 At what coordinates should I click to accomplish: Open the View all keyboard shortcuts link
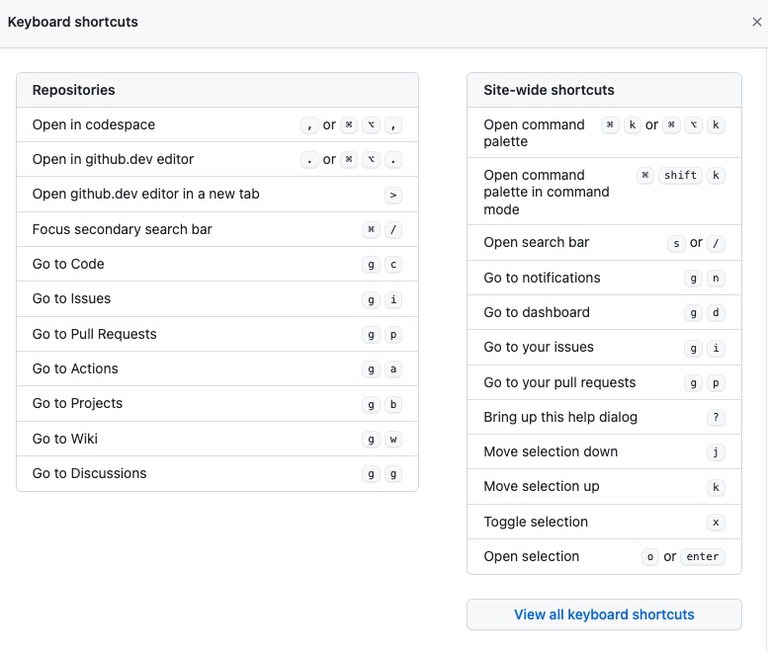604,614
